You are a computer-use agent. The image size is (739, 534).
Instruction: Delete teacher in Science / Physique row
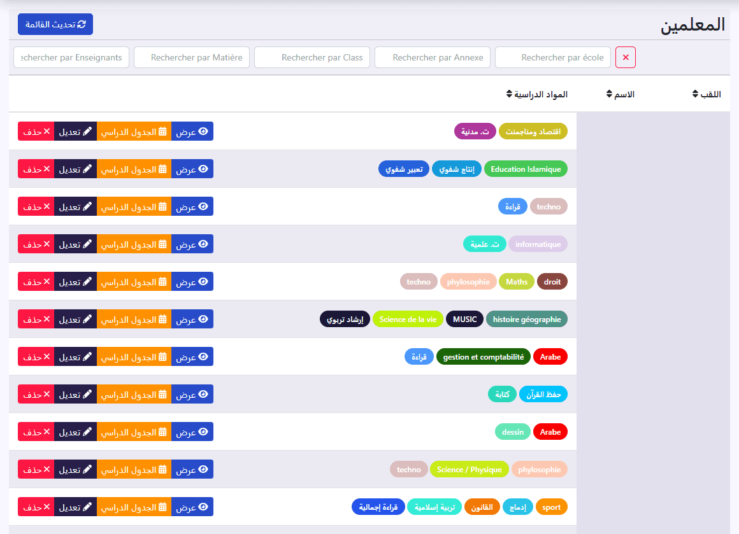36,469
